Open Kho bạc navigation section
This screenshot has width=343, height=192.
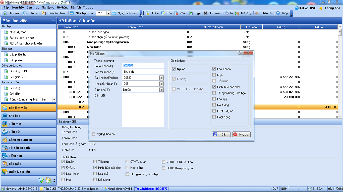(x=28, y=116)
